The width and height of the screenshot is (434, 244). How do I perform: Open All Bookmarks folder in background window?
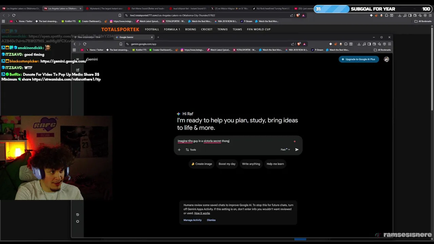click(423, 21)
